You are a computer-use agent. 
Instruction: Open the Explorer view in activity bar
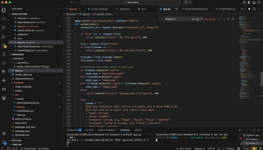point(4,10)
